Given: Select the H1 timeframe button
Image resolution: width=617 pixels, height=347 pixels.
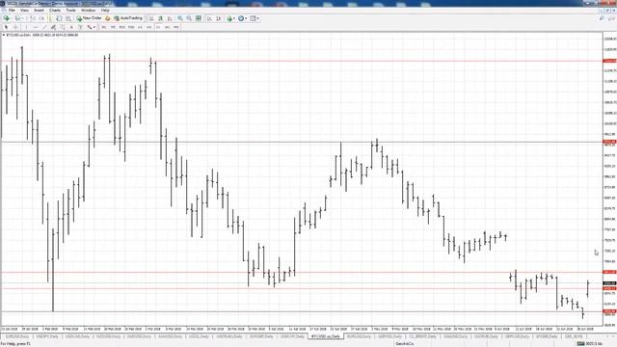Looking at the screenshot, I should pos(140,27).
